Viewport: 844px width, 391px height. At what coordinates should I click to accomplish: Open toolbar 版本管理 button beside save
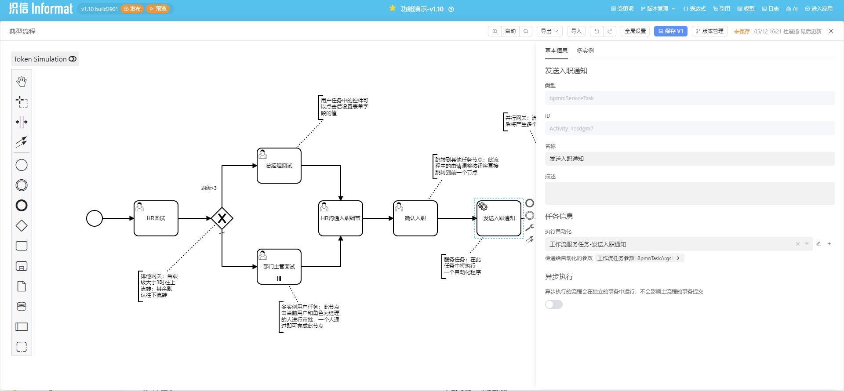tap(709, 31)
